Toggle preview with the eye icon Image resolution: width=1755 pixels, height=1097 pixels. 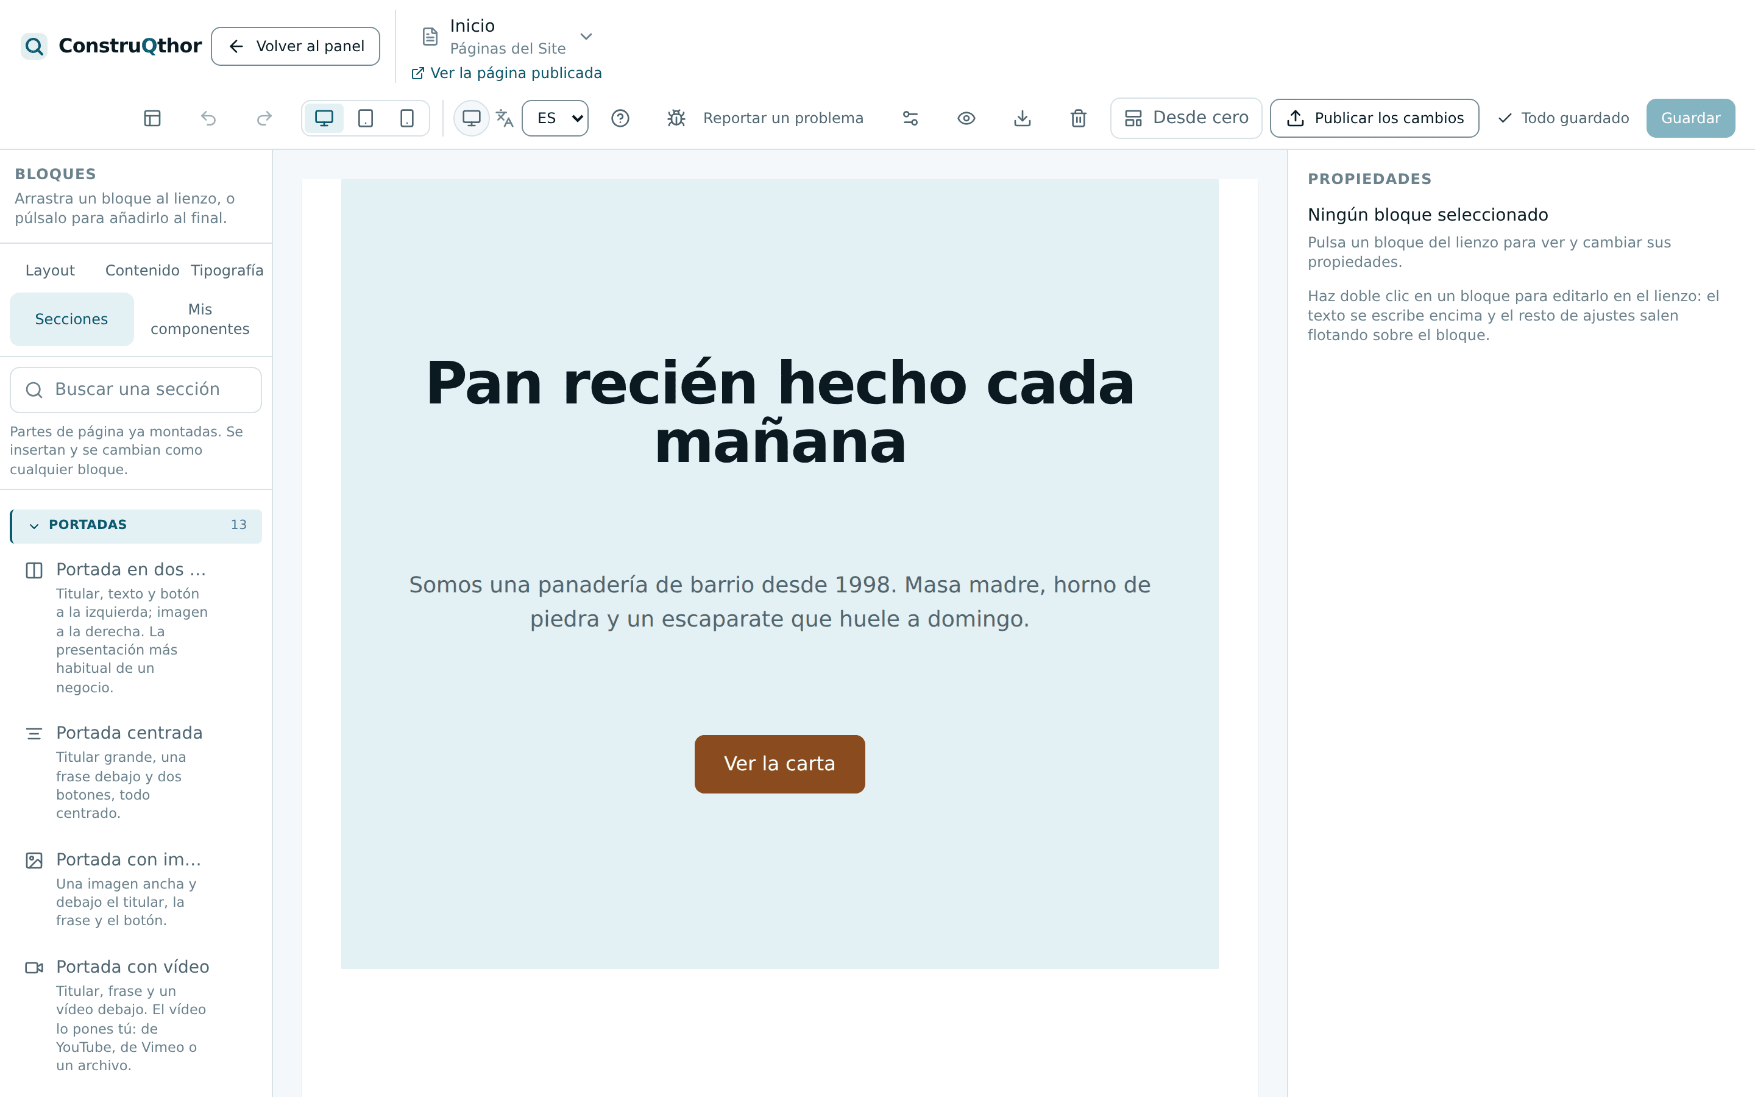pyautogui.click(x=966, y=118)
